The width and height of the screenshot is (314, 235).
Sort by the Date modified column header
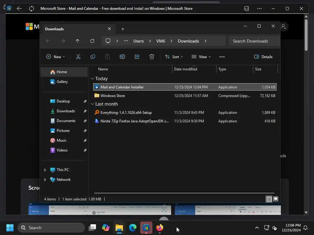tap(194, 69)
